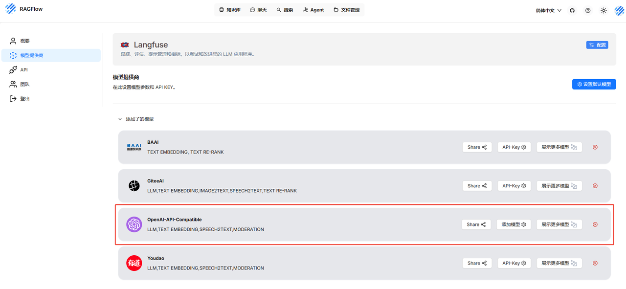Expand 展示更多模型 for OpenAI-API-Compatible
This screenshot has width=626, height=289.
coord(559,224)
